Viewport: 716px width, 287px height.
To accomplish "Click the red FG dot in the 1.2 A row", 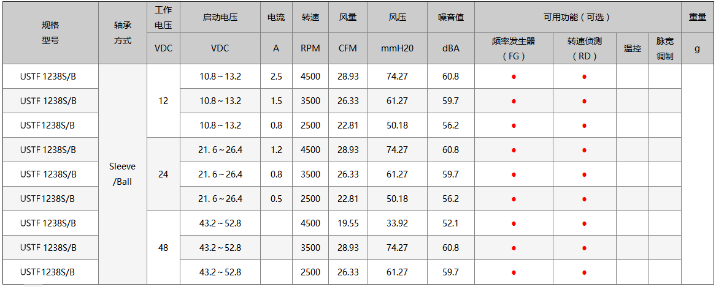I will pos(514,151).
